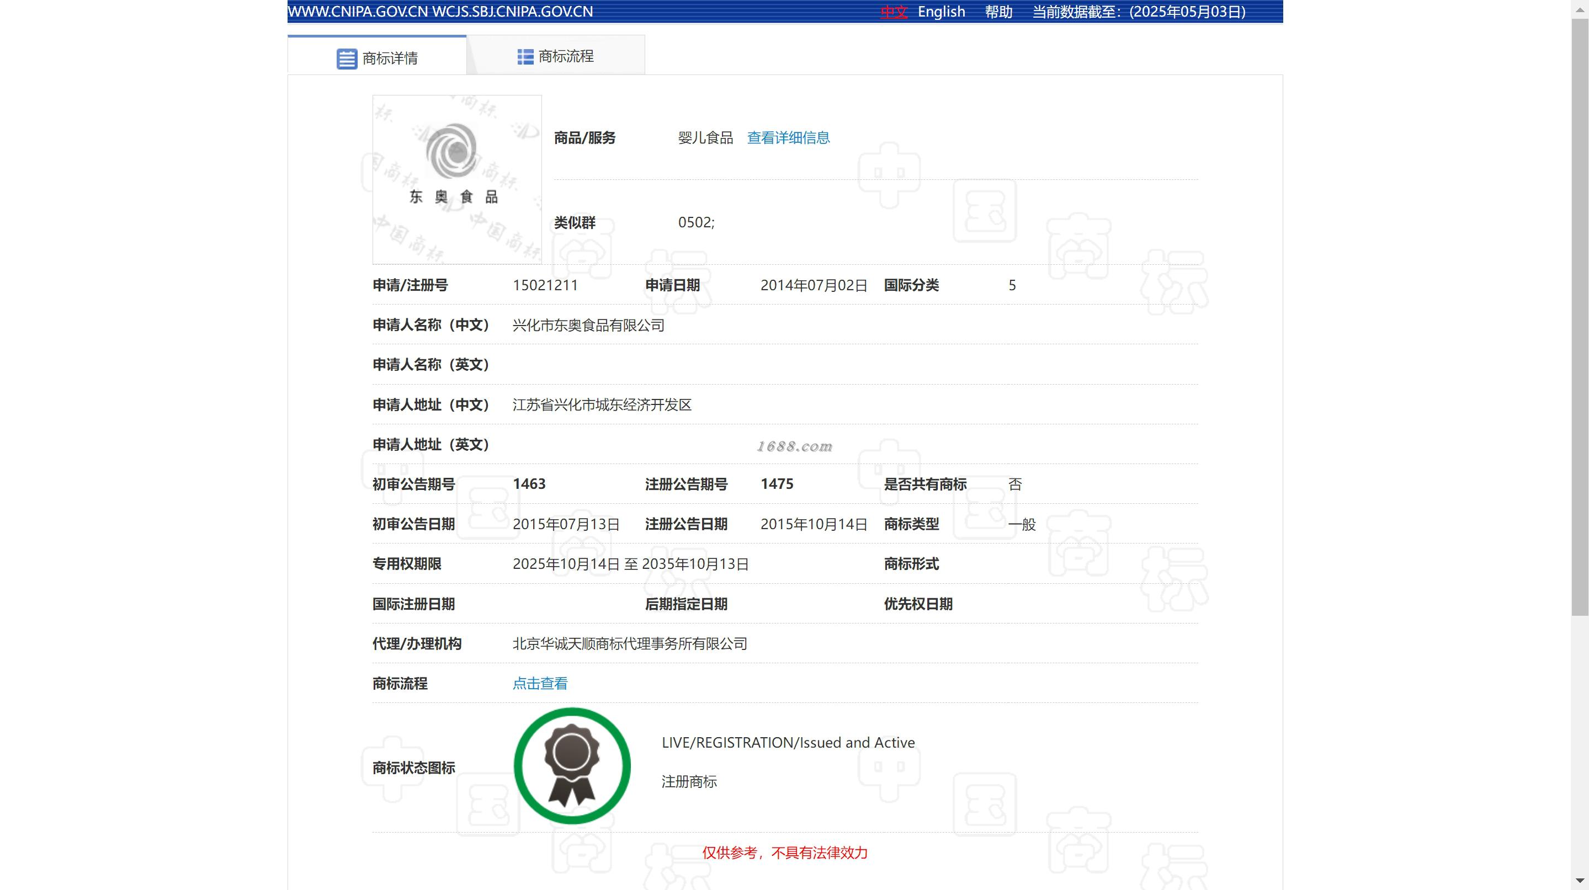Click international class value 5

tap(1012, 286)
